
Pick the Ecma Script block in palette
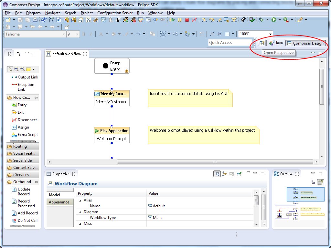pyautogui.click(x=25, y=135)
